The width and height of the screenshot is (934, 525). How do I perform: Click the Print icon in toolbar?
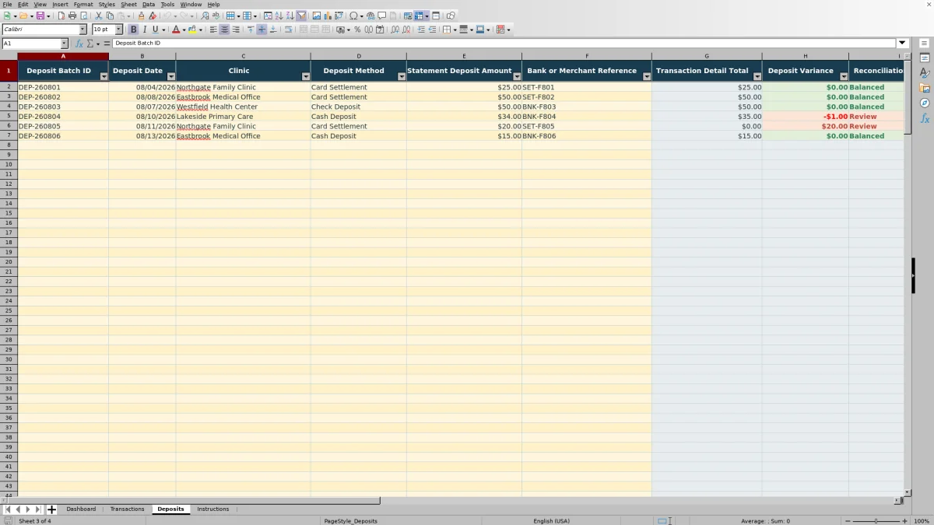tap(72, 16)
